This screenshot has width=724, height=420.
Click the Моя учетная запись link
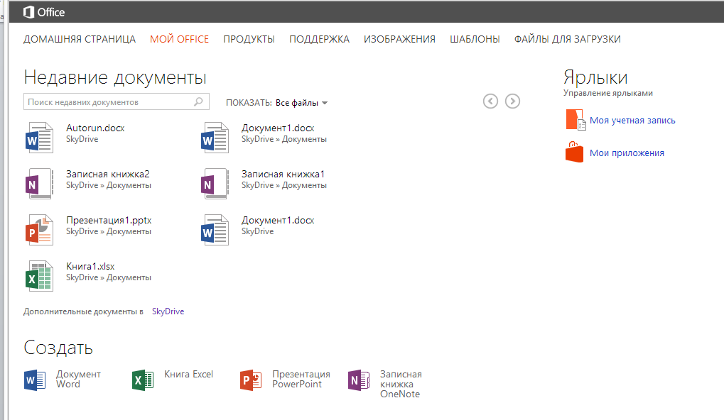tap(632, 121)
